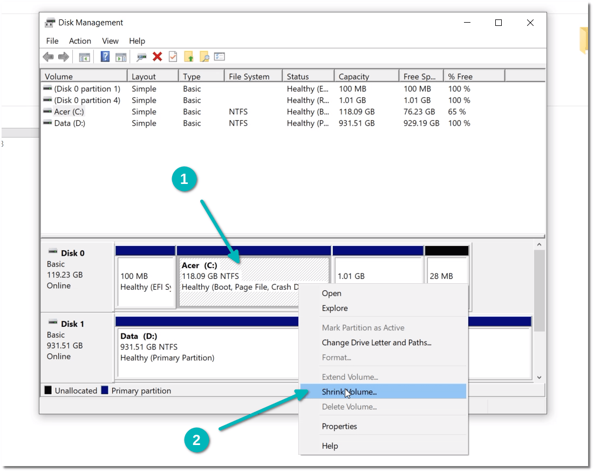Open the File menu

[x=52, y=41]
